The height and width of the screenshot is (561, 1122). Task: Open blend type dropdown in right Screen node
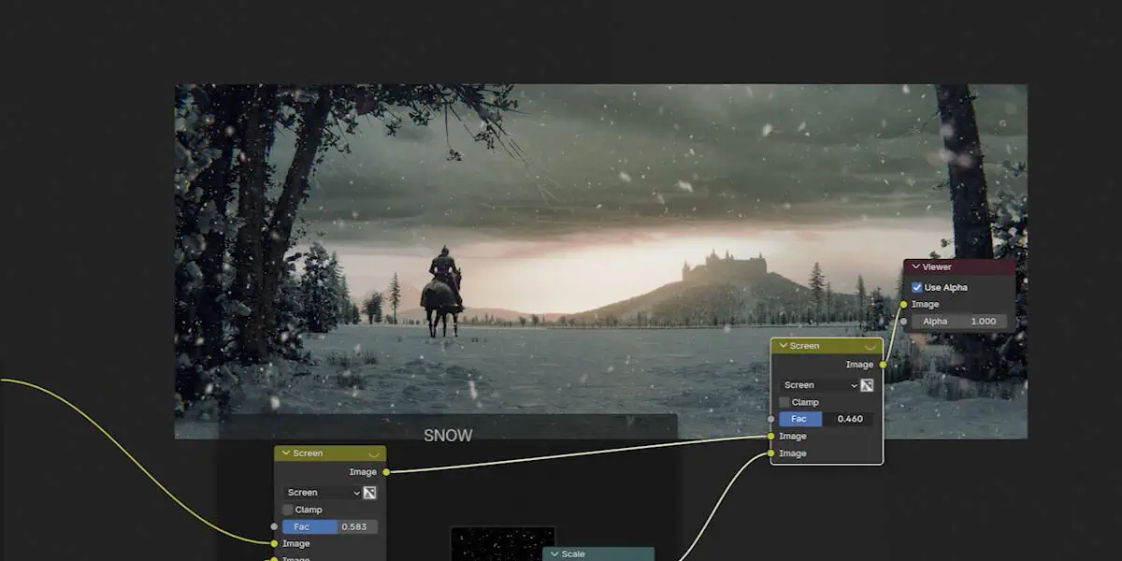point(819,385)
